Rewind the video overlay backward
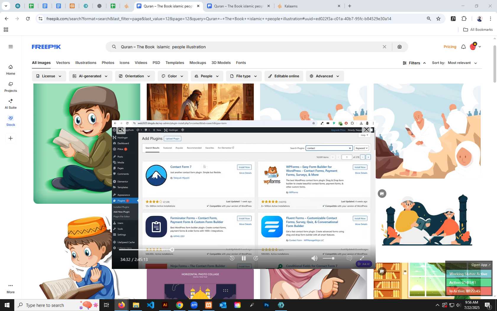This screenshot has width=497, height=311. coord(232,258)
